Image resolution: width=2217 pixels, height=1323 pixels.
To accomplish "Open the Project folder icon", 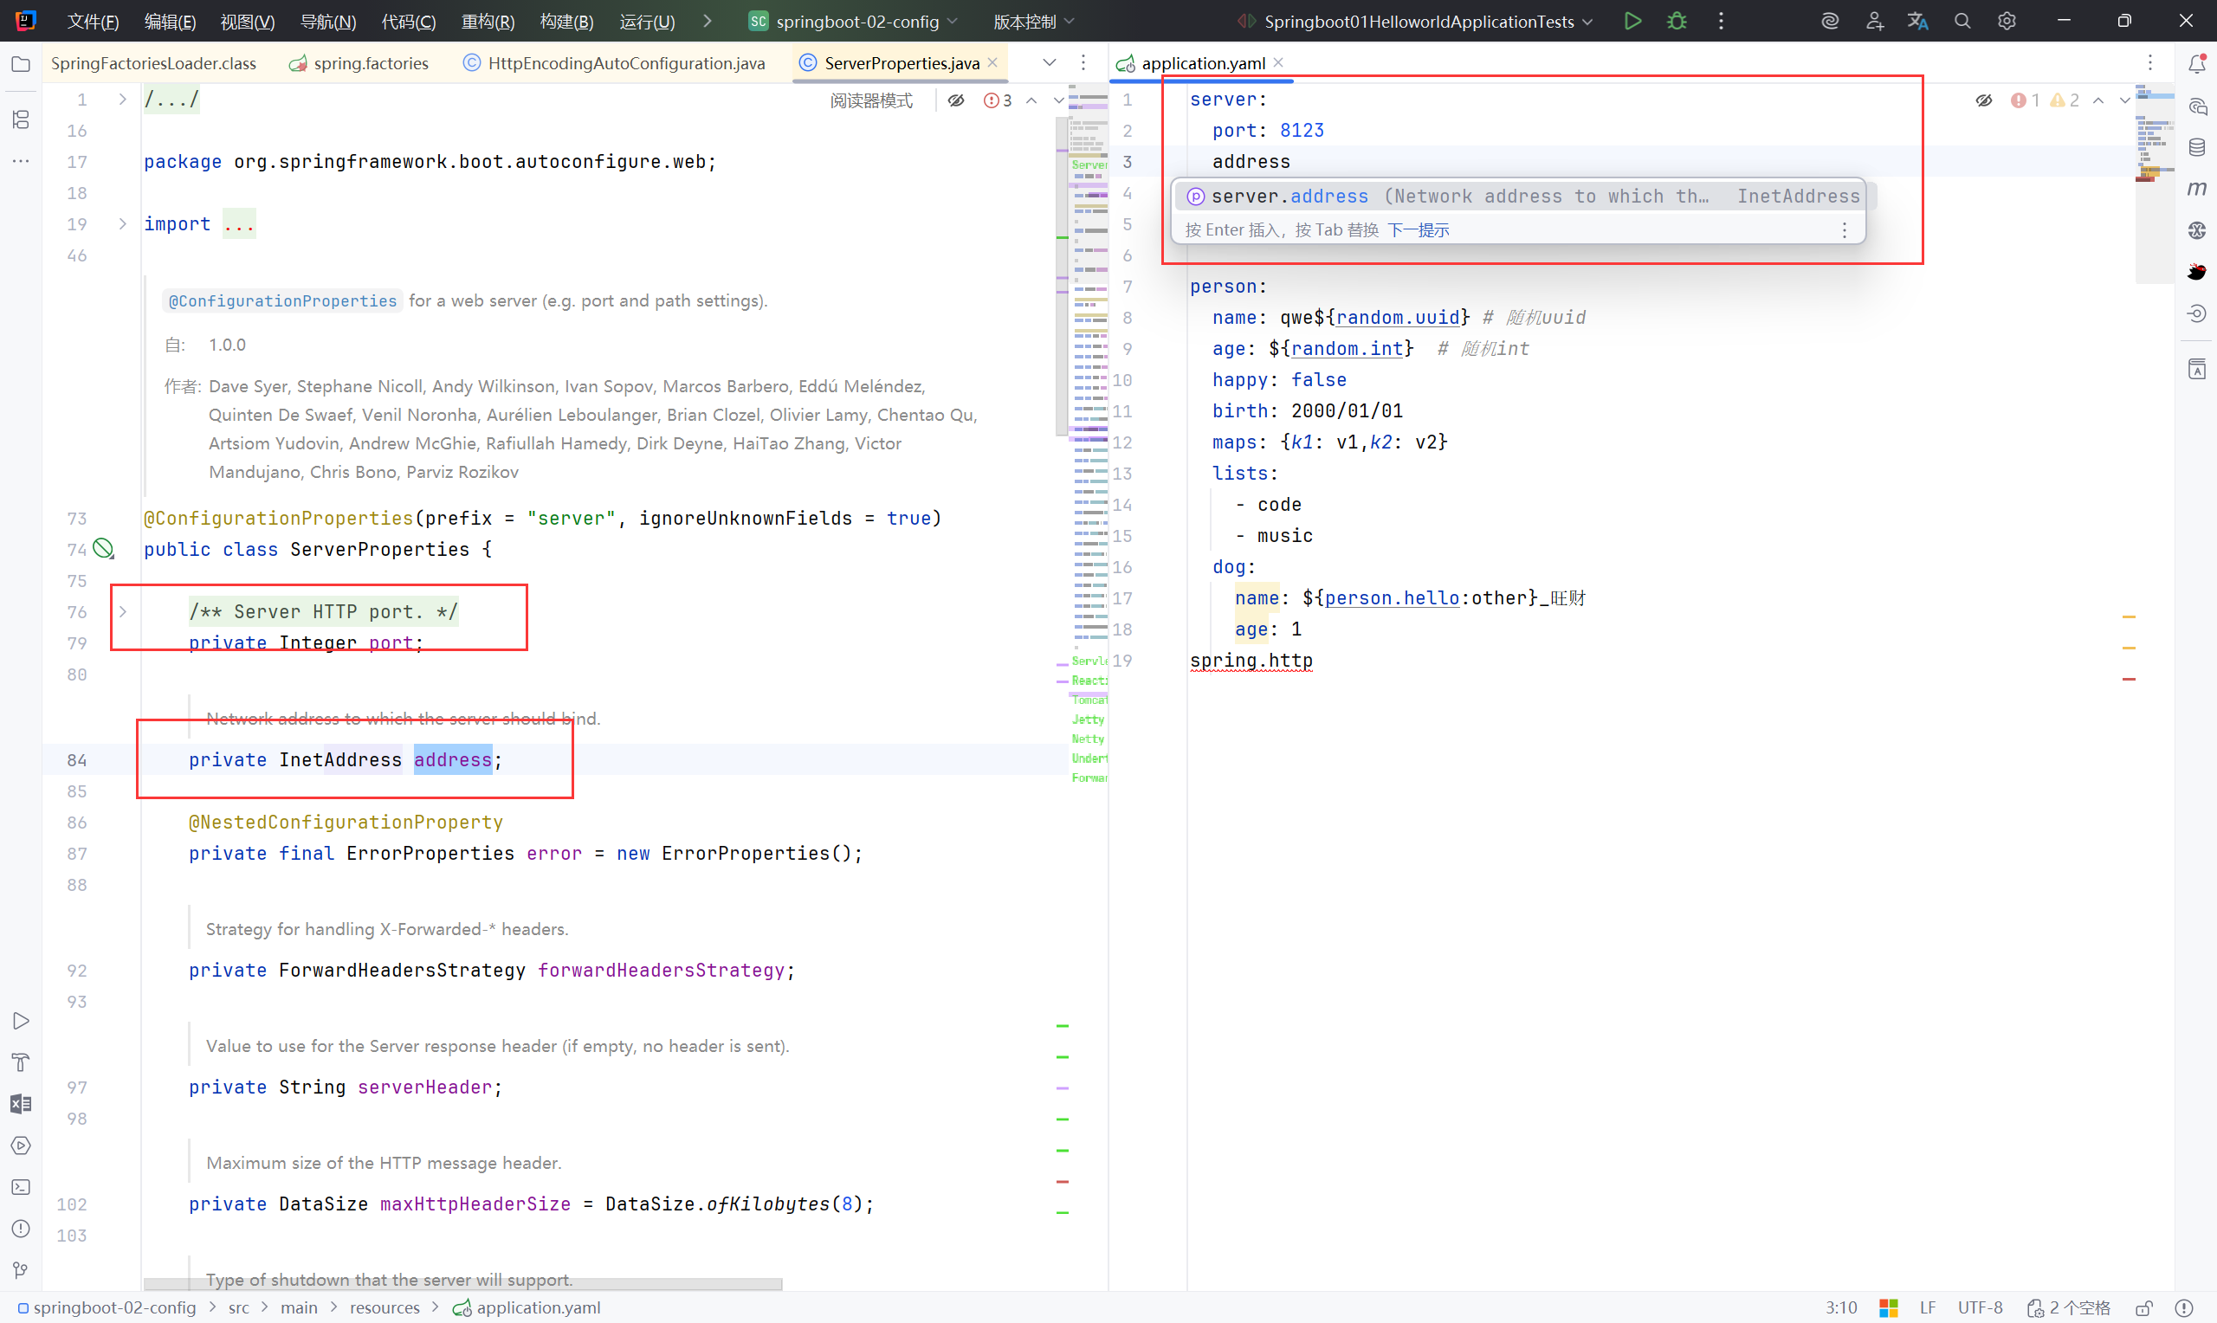I will 21,64.
